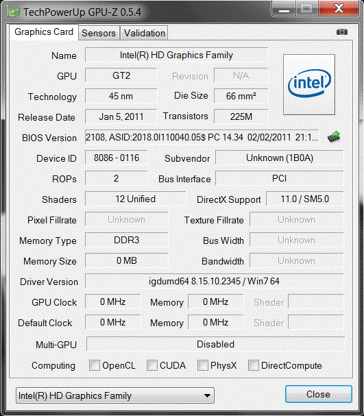
Task: Click the Texture Fillrate Unknown field
Action: pyautogui.click(x=296, y=219)
